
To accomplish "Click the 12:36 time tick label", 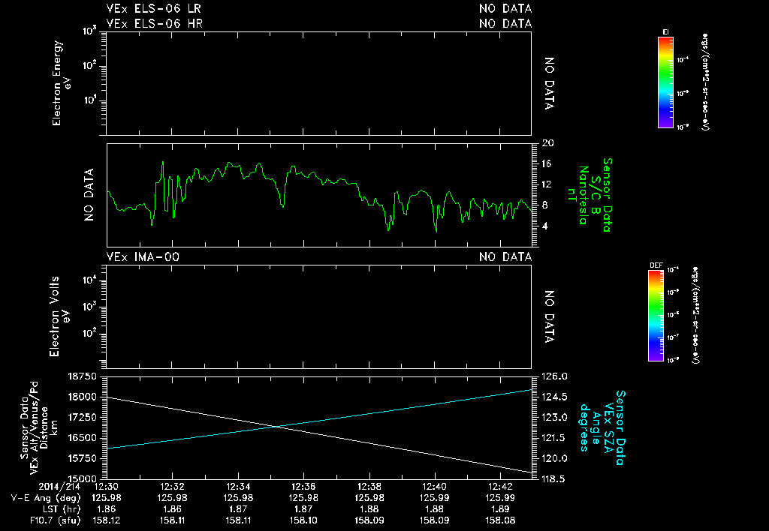I will (x=303, y=487).
